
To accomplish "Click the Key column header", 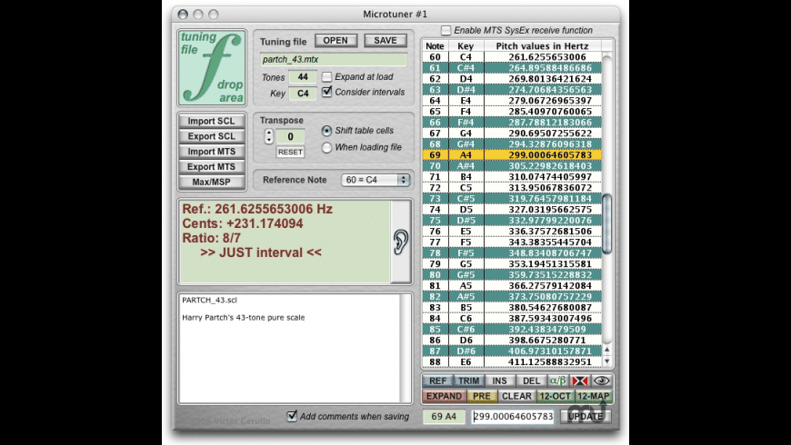I will tap(466, 45).
